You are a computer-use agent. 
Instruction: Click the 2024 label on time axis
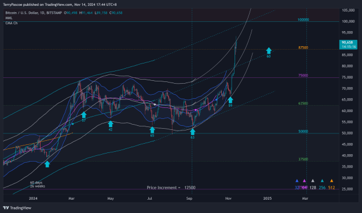pos(33,198)
